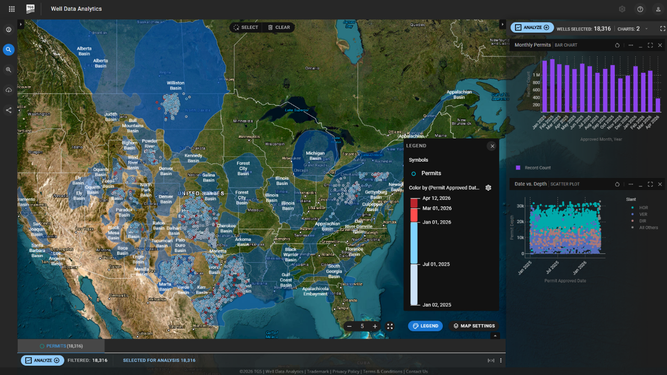Expand the charts count dropdown arrow
The height and width of the screenshot is (375, 667).
click(646, 29)
